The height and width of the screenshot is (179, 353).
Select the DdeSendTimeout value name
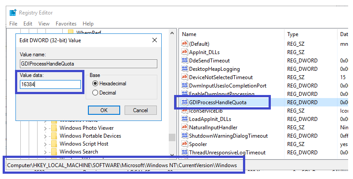[209, 61]
